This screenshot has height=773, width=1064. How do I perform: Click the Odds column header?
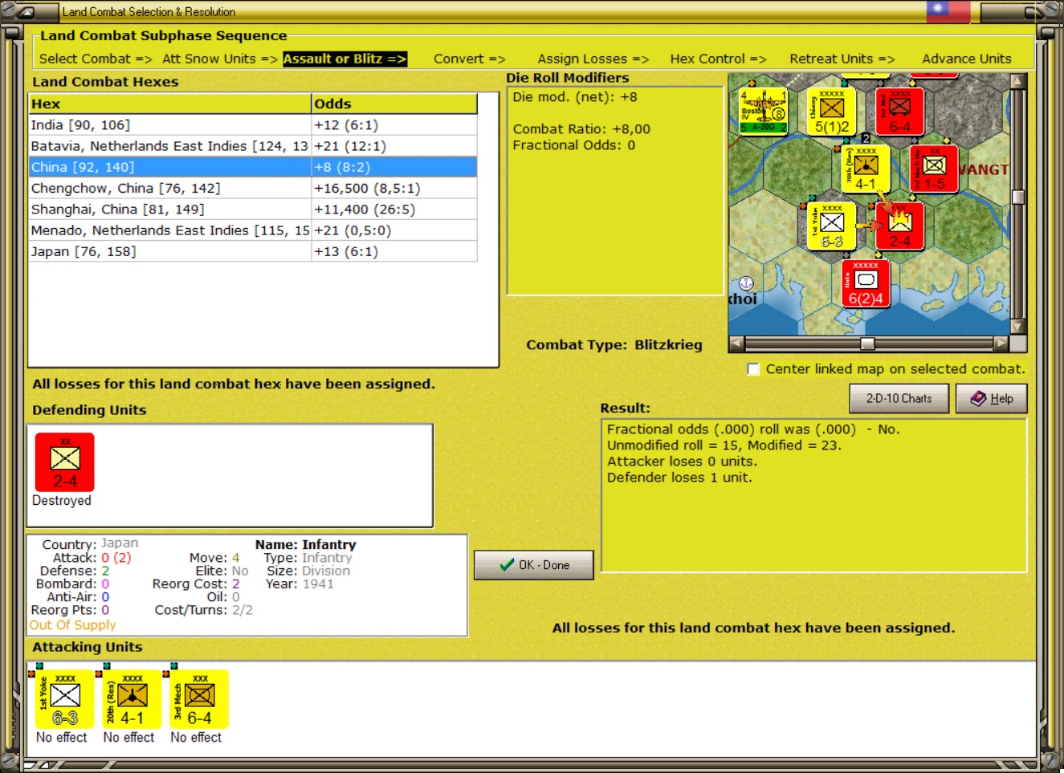pos(394,104)
